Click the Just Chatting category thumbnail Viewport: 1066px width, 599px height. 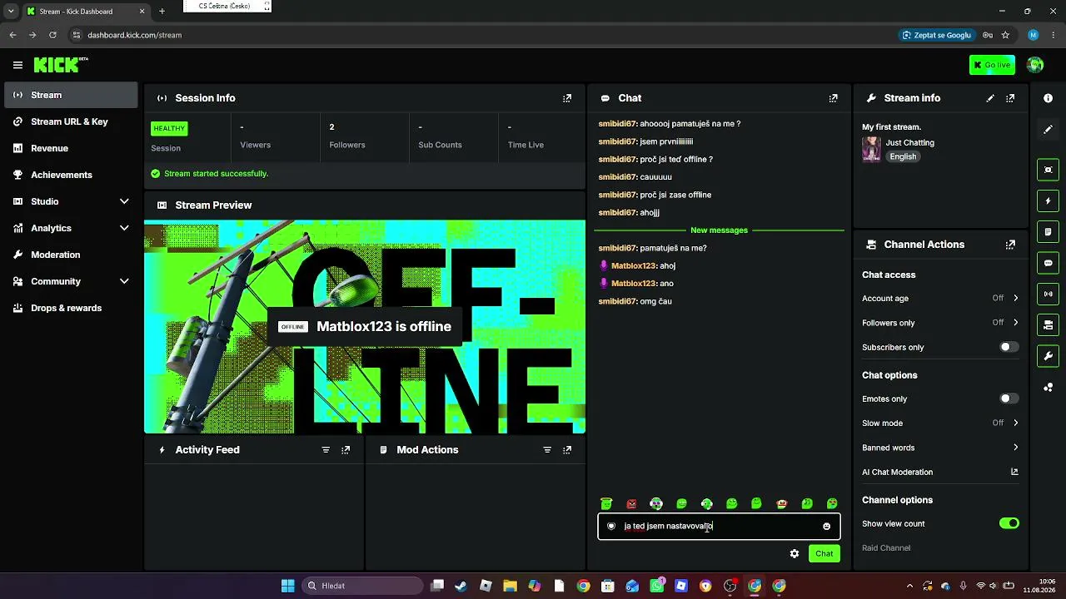(871, 149)
